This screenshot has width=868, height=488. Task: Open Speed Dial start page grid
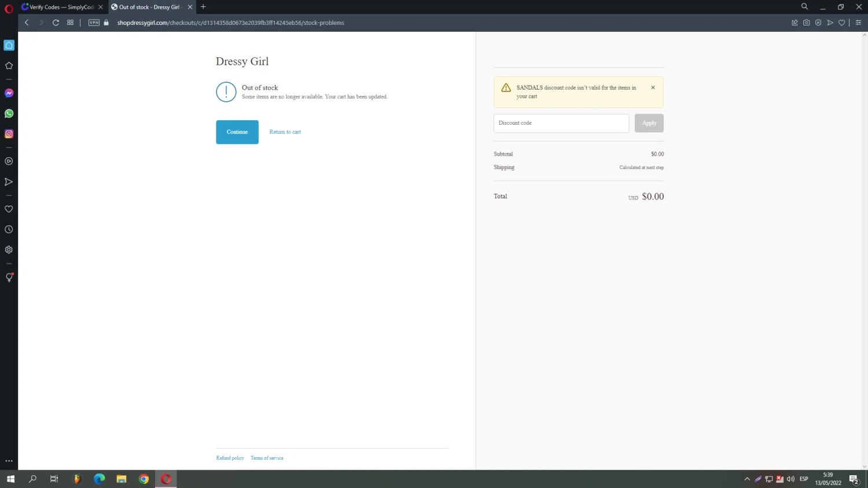(70, 23)
